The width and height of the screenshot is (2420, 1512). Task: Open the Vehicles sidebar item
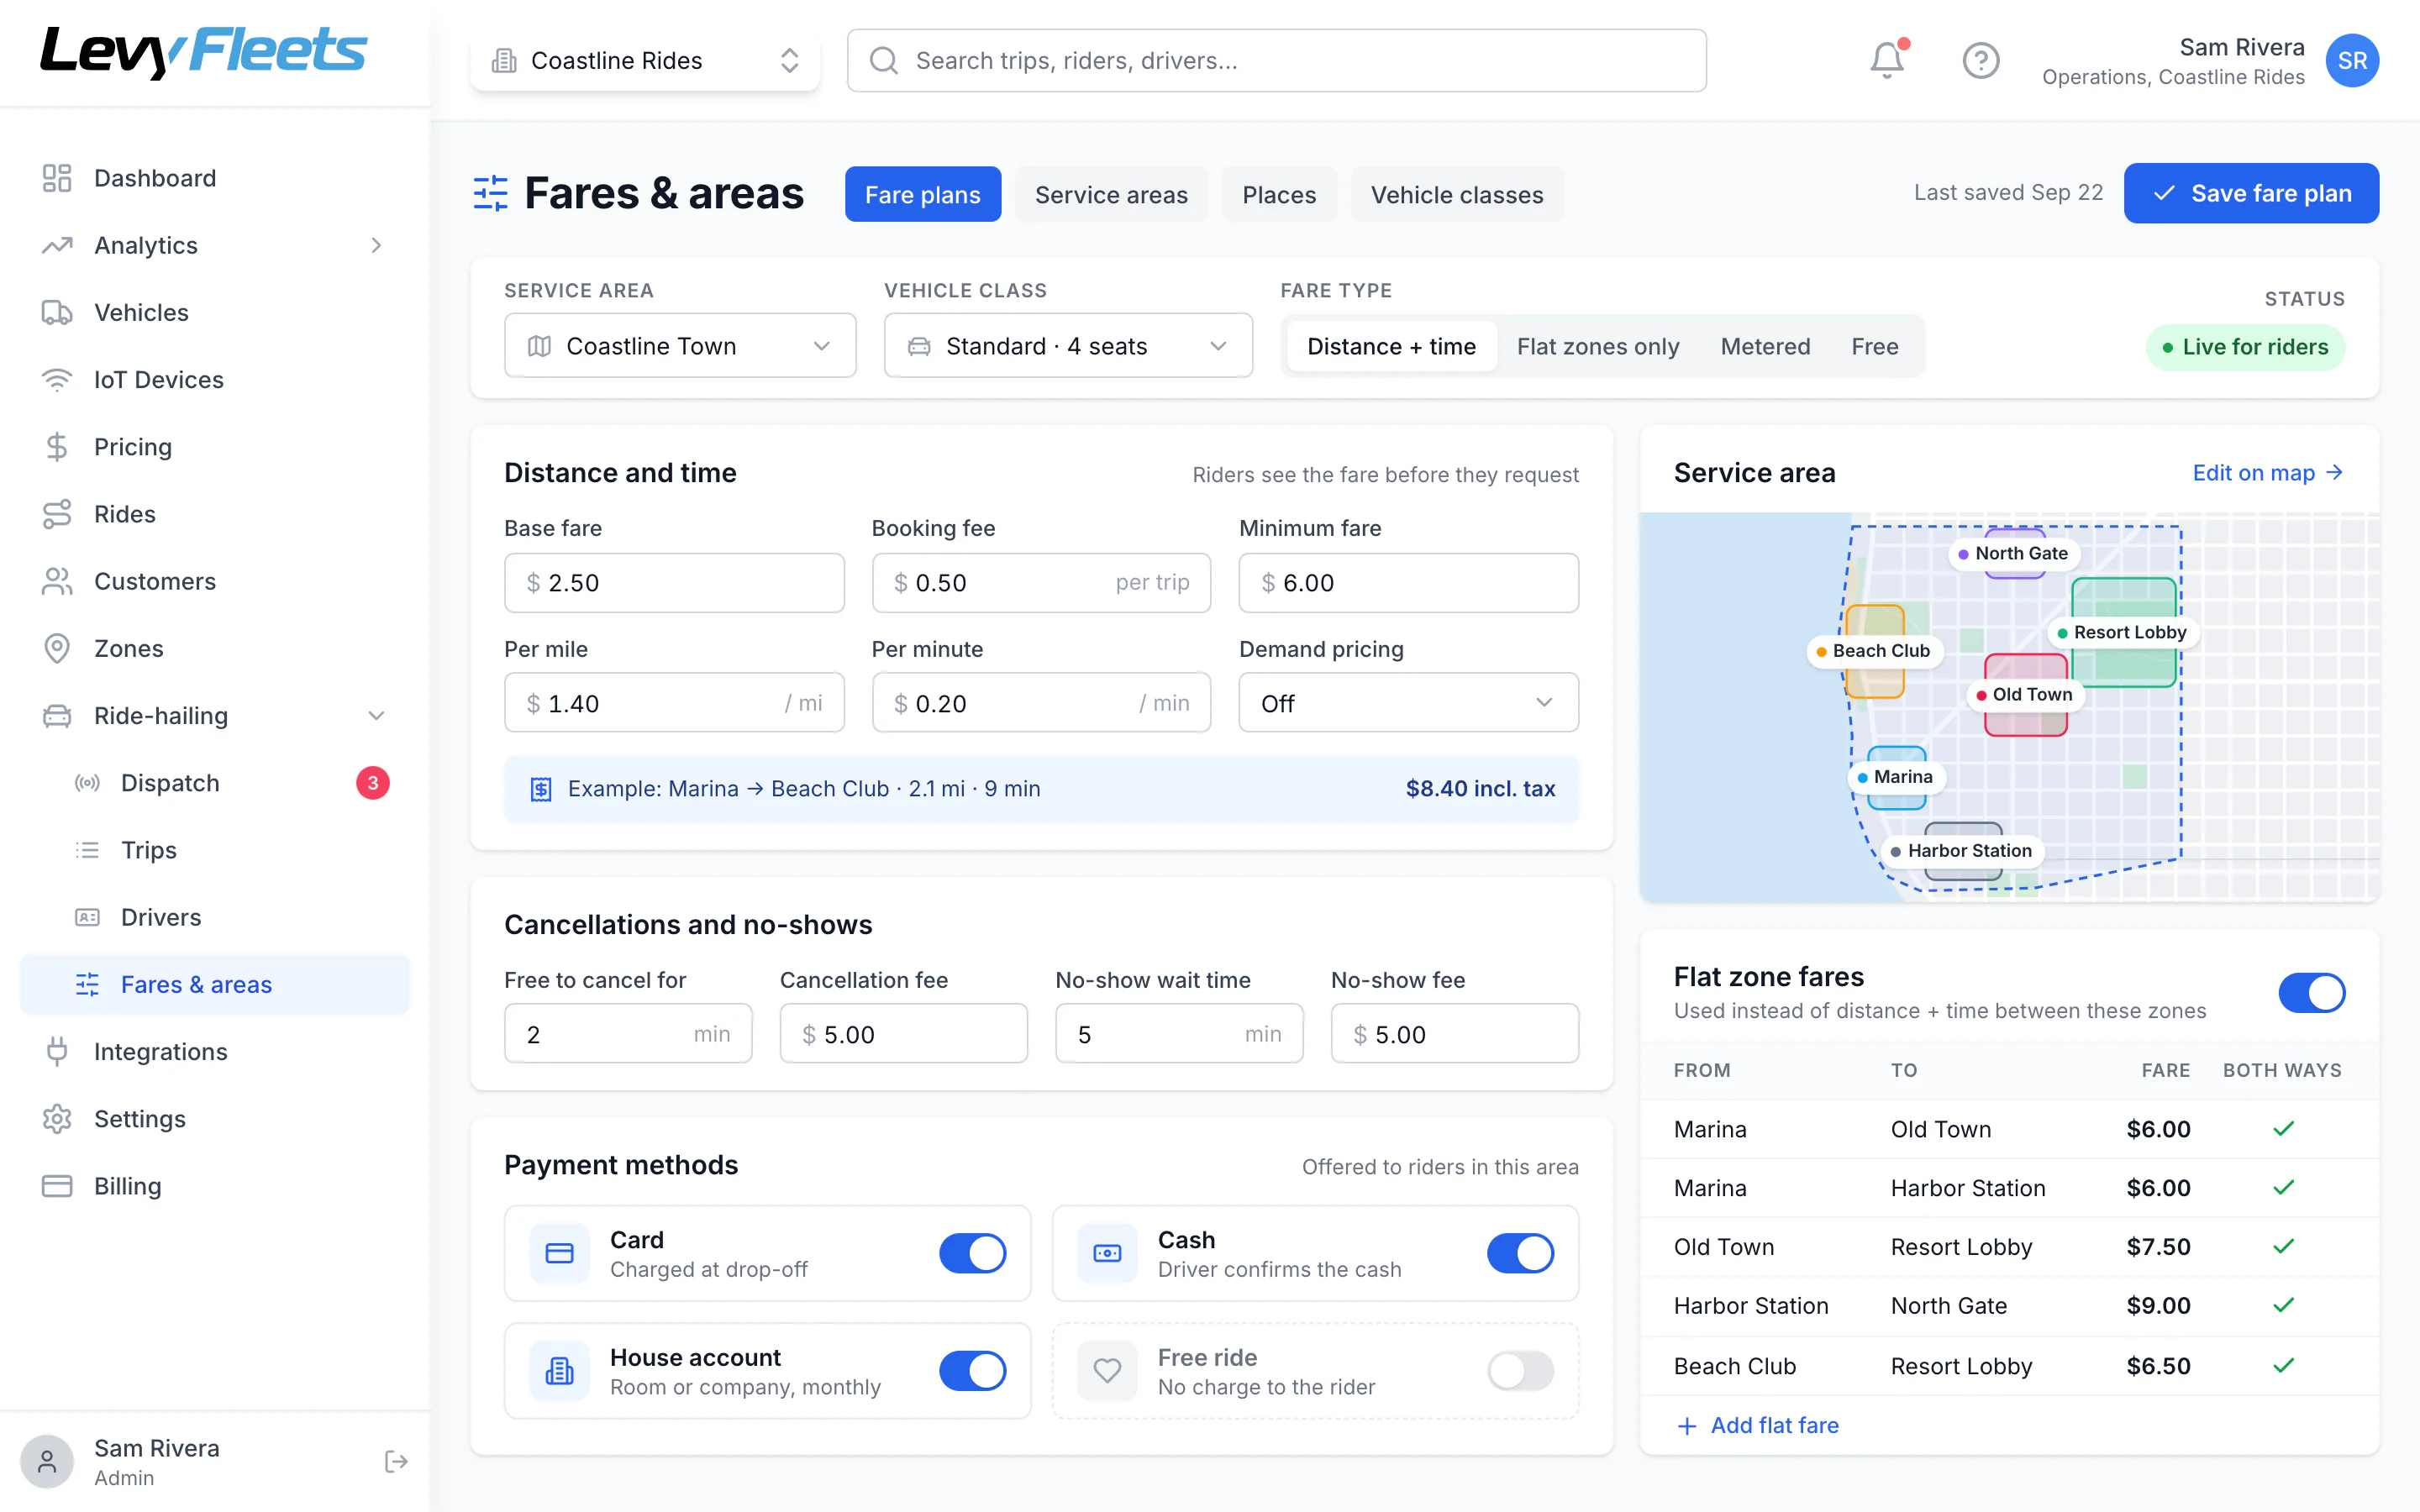coord(215,312)
